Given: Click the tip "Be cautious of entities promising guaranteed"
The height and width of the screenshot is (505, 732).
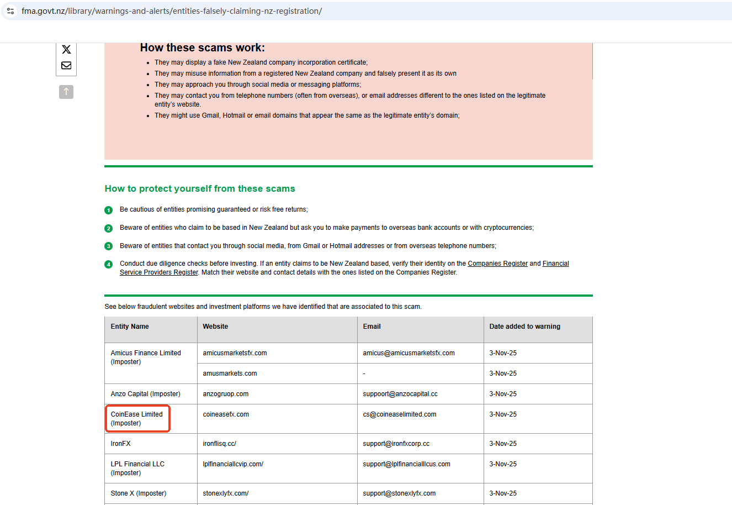Looking at the screenshot, I should click(214, 209).
